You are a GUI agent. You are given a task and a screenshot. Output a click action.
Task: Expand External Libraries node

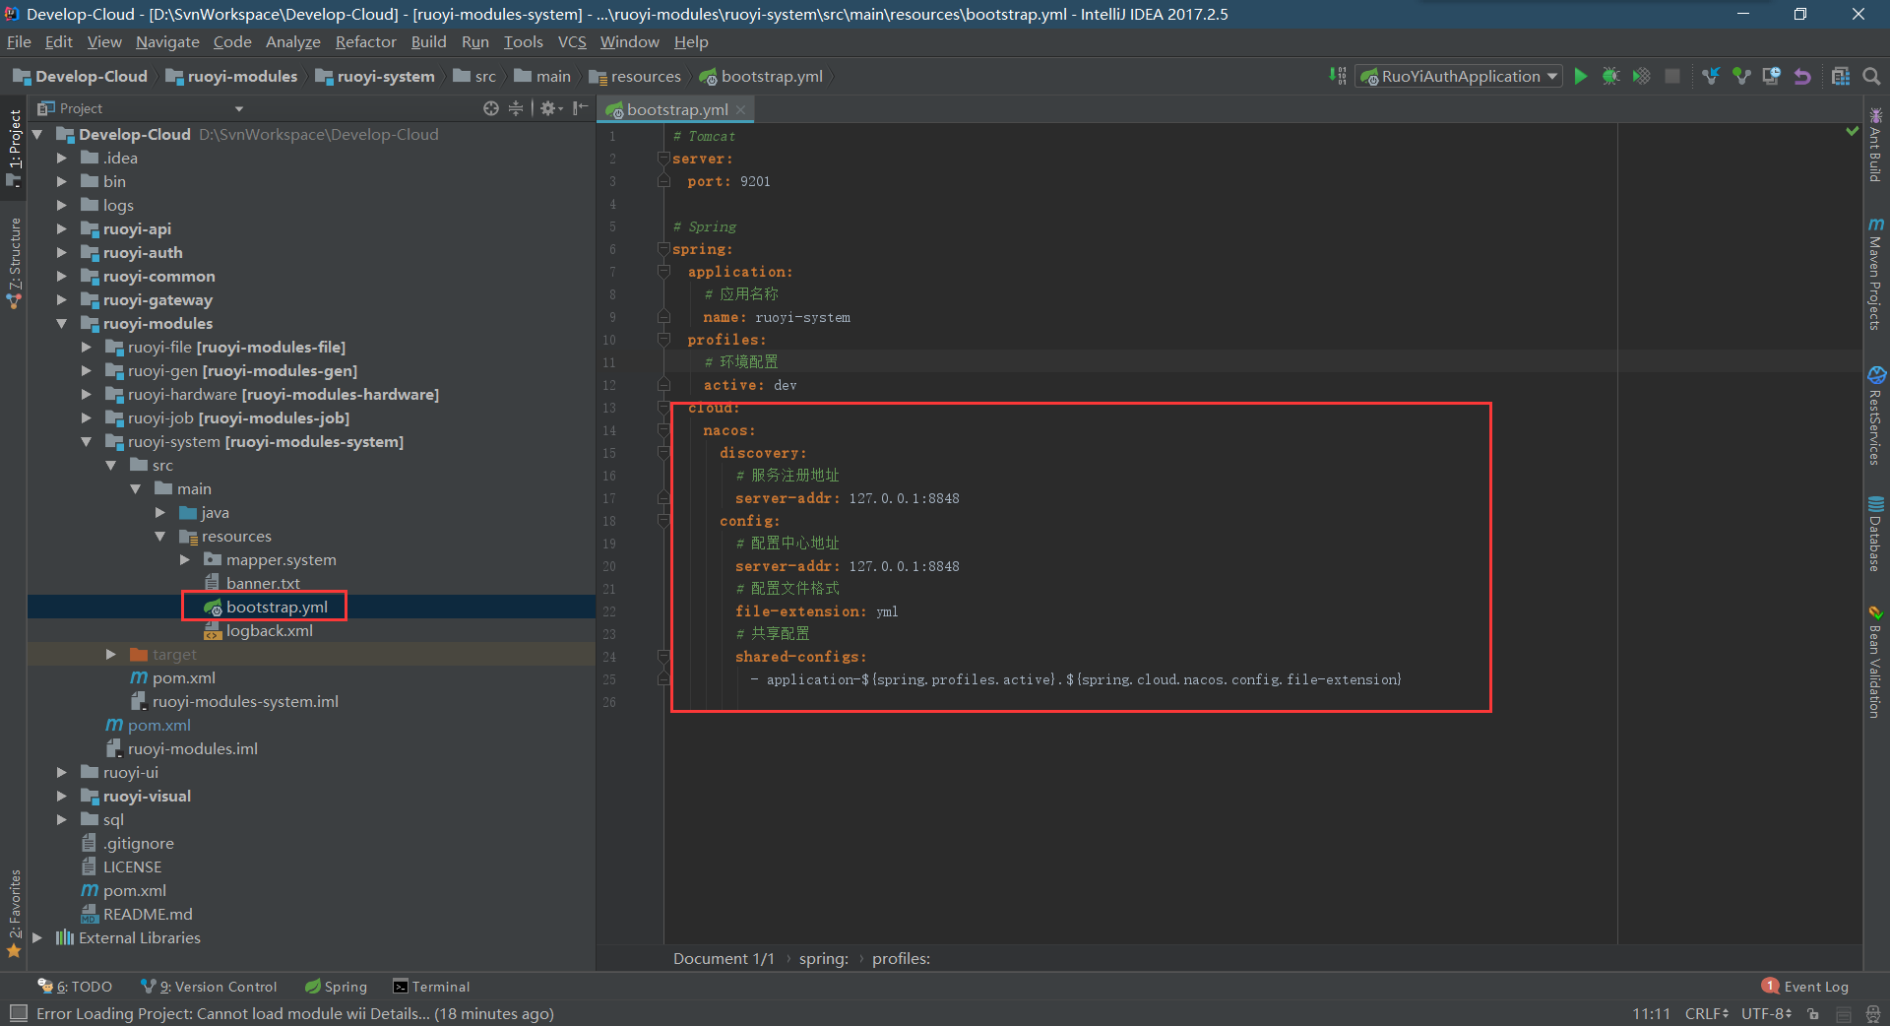(x=36, y=937)
